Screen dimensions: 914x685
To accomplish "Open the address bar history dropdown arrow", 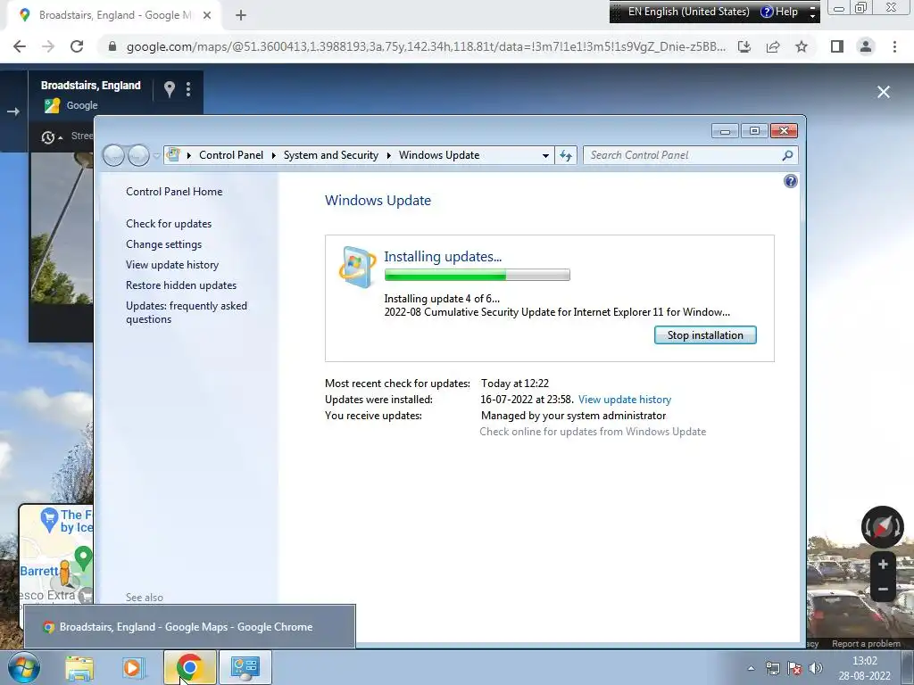I will pos(545,155).
